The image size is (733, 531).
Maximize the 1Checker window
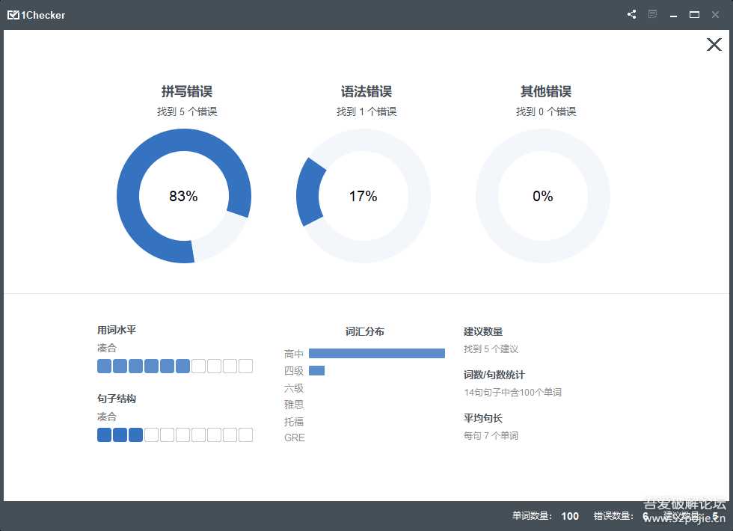(694, 14)
